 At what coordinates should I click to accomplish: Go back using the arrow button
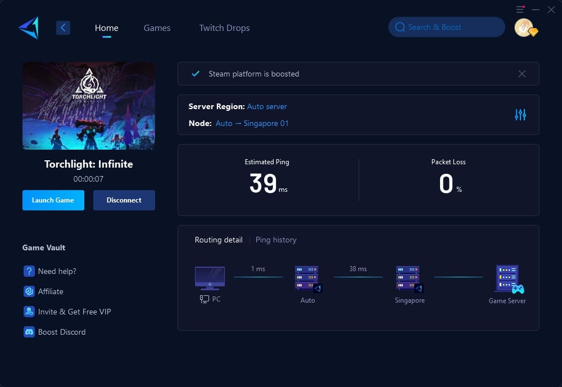point(63,28)
